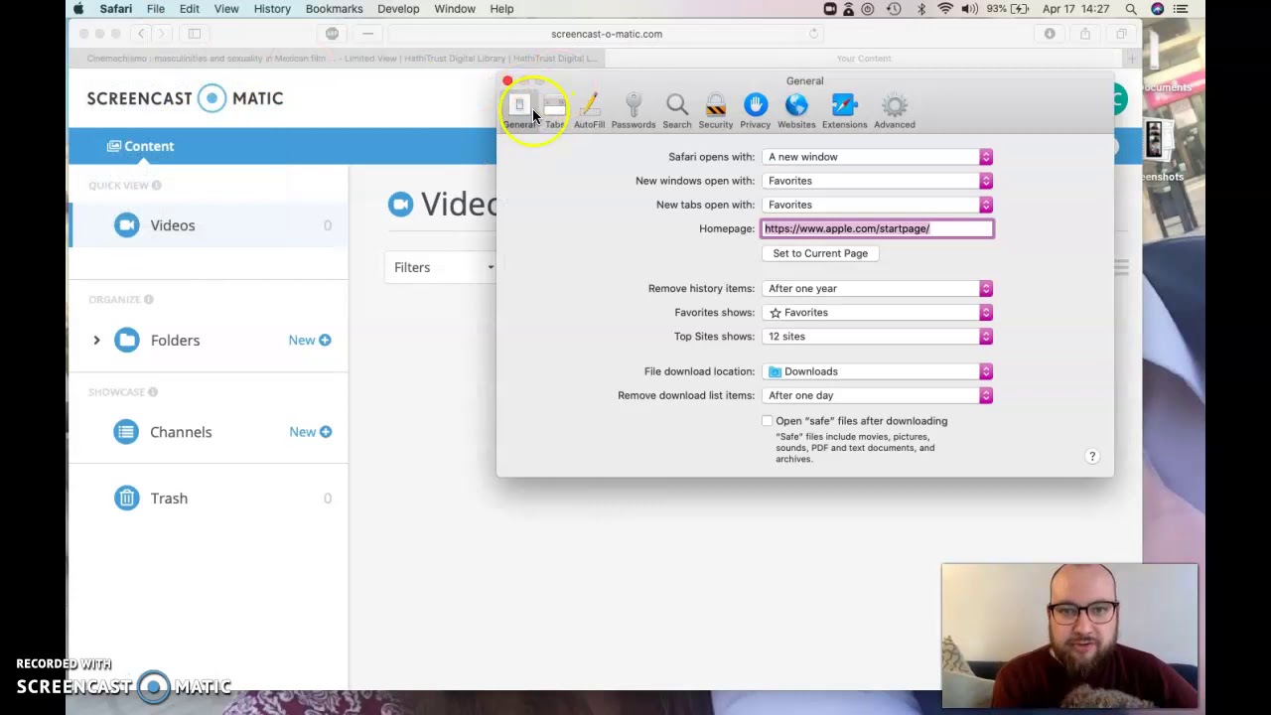Open the Apple menu
Image resolution: width=1271 pixels, height=715 pixels.
coord(78,9)
